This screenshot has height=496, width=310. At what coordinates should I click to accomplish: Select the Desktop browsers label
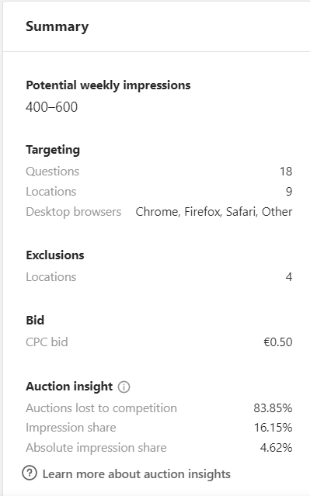pyautogui.click(x=74, y=212)
